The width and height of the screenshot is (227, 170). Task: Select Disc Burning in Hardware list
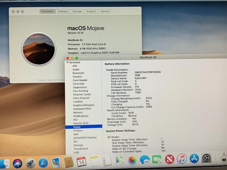[81, 91]
